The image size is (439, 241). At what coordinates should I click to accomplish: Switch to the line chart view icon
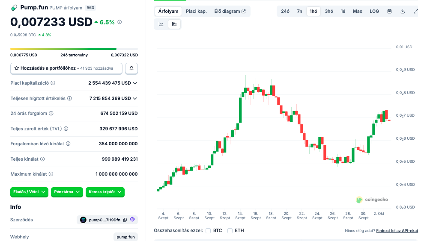click(x=161, y=24)
